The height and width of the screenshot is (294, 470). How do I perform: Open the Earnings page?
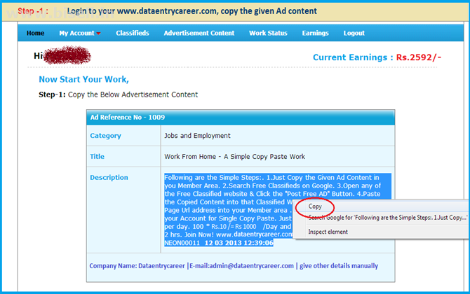coord(316,33)
